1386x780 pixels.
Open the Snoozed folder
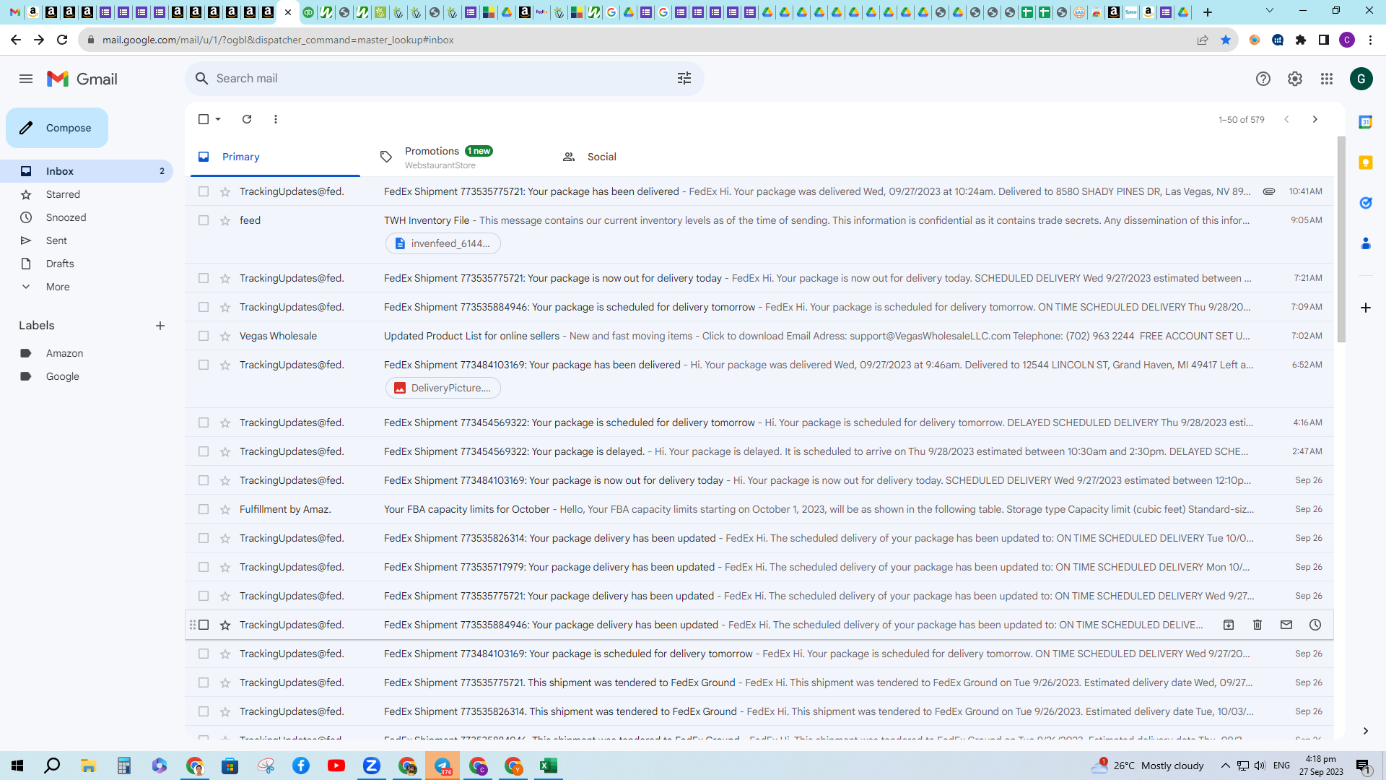pos(66,217)
